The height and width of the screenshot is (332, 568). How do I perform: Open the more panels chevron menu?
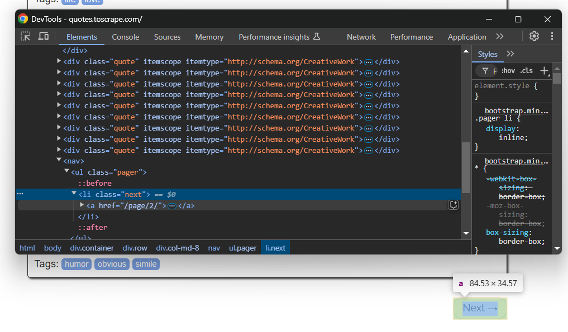pos(499,36)
